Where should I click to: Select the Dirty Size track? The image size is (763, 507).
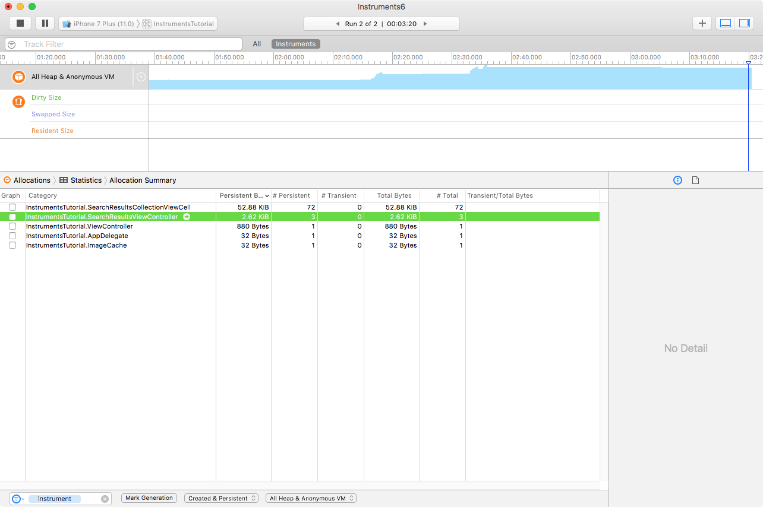pos(46,97)
